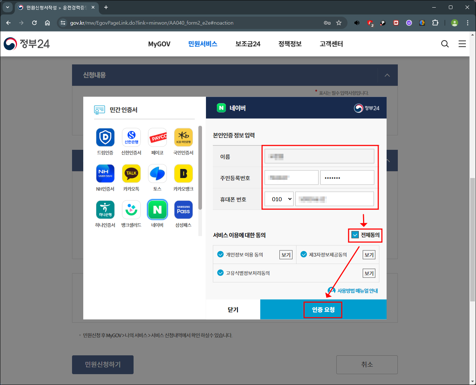476x385 pixels.
Task: Open the saved password key icon
Action: pyautogui.click(x=327, y=23)
